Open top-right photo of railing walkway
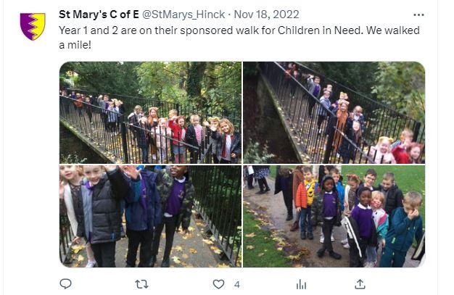 coord(334,112)
